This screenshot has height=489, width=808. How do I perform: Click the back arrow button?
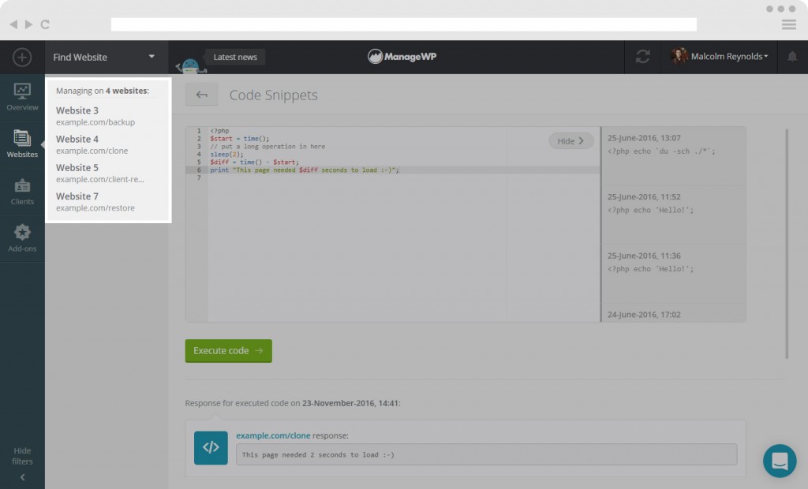(201, 95)
